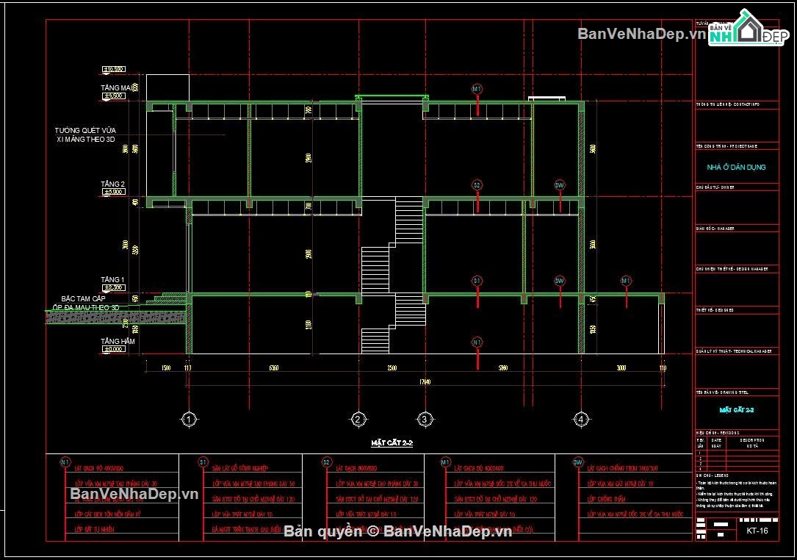The width and height of the screenshot is (797, 560).
Task: Select the MẶT CẮT 2-2 drawing title under the section
Action: [x=392, y=443]
